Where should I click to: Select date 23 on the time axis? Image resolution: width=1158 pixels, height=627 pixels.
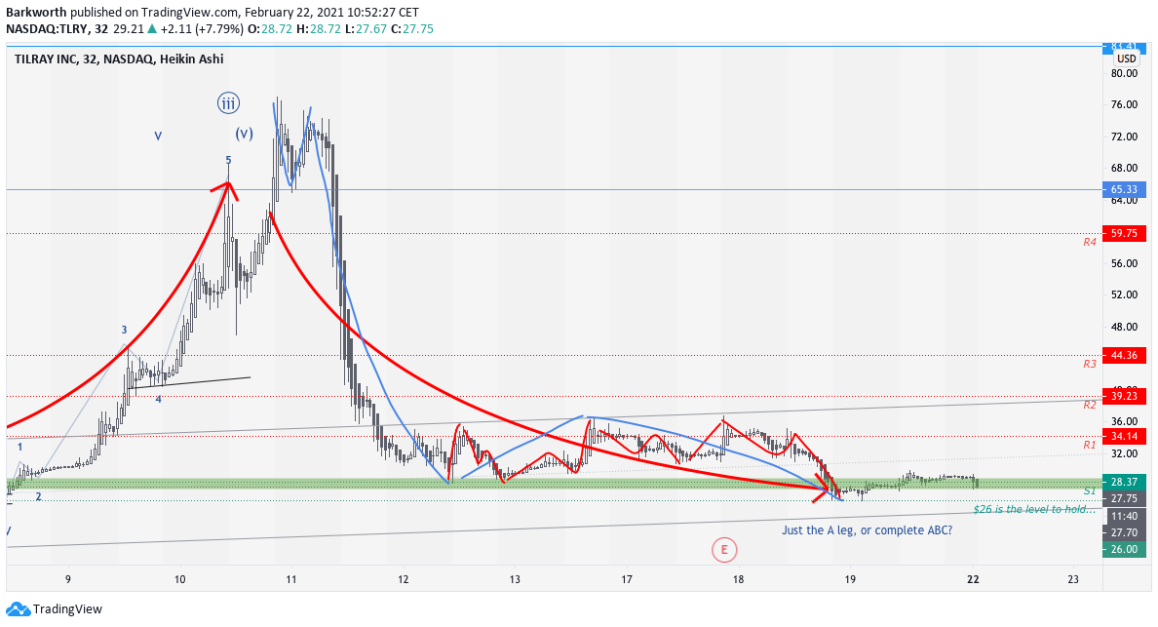[x=1073, y=580]
